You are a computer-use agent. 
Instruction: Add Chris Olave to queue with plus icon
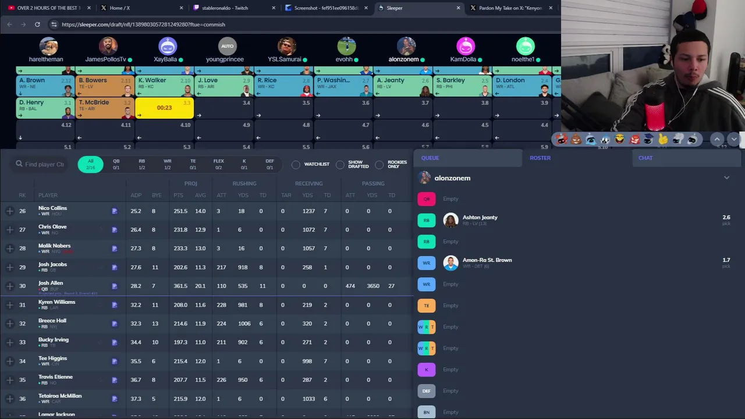[10, 230]
